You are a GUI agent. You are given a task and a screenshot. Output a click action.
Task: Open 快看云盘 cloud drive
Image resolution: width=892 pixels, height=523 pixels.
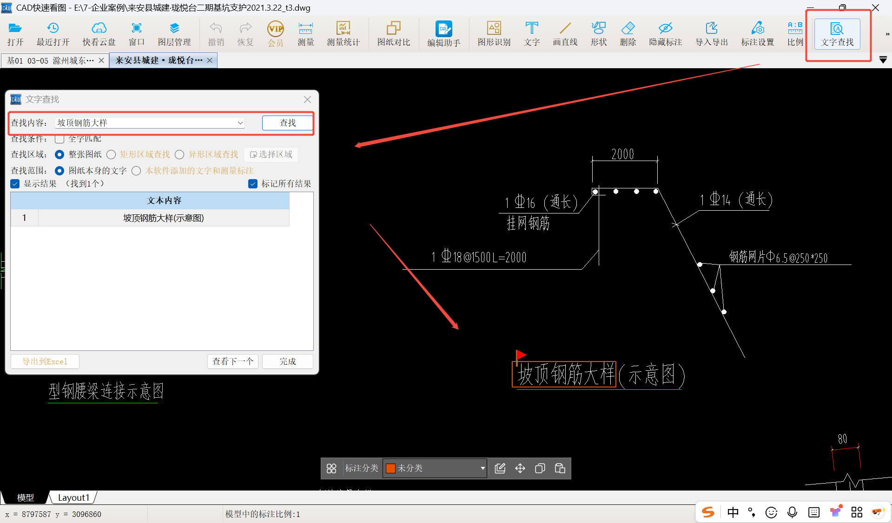pos(99,33)
